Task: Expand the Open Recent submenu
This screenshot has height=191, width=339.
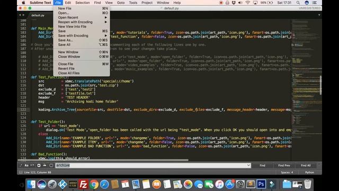Action: 82,18
